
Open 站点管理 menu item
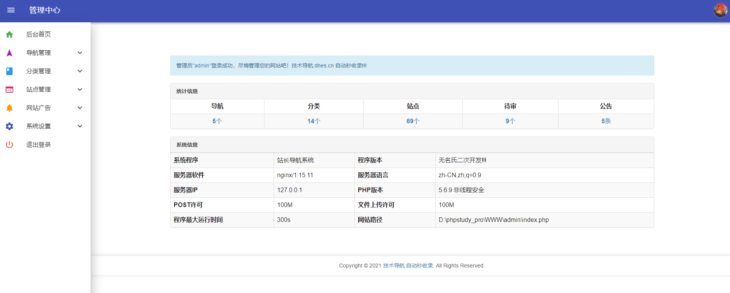click(x=45, y=89)
